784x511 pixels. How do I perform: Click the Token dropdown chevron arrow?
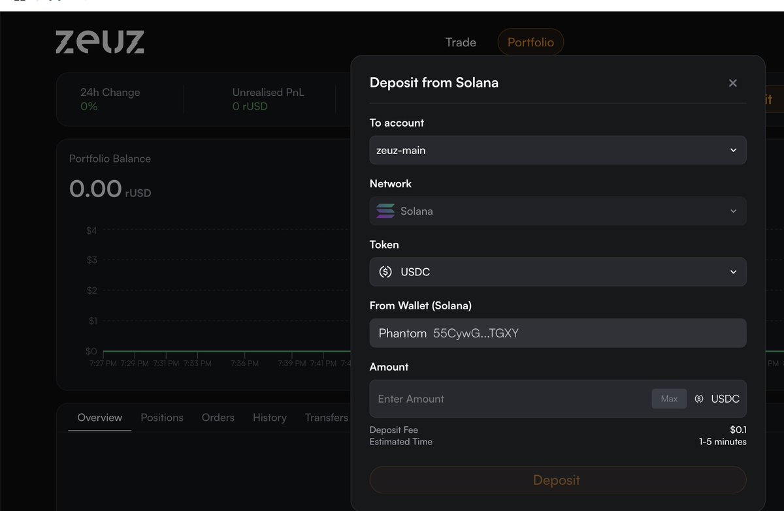tap(733, 272)
